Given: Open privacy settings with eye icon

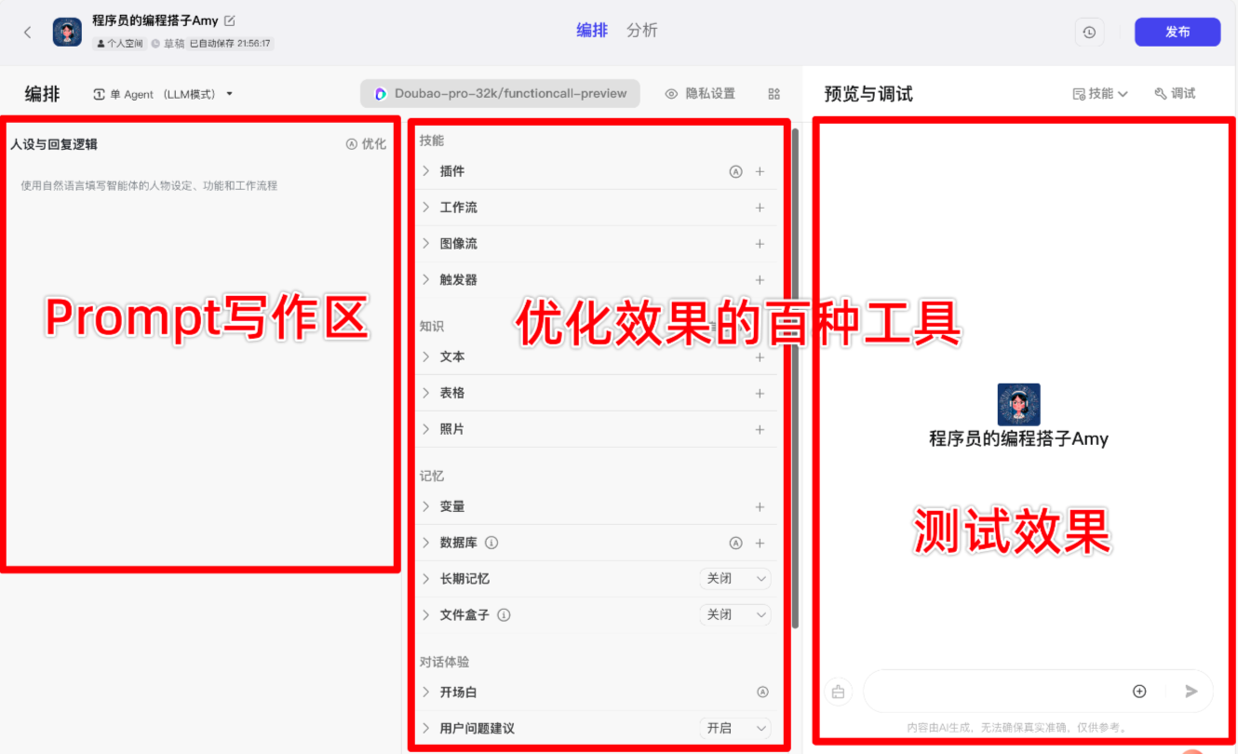Looking at the screenshot, I should 700,94.
